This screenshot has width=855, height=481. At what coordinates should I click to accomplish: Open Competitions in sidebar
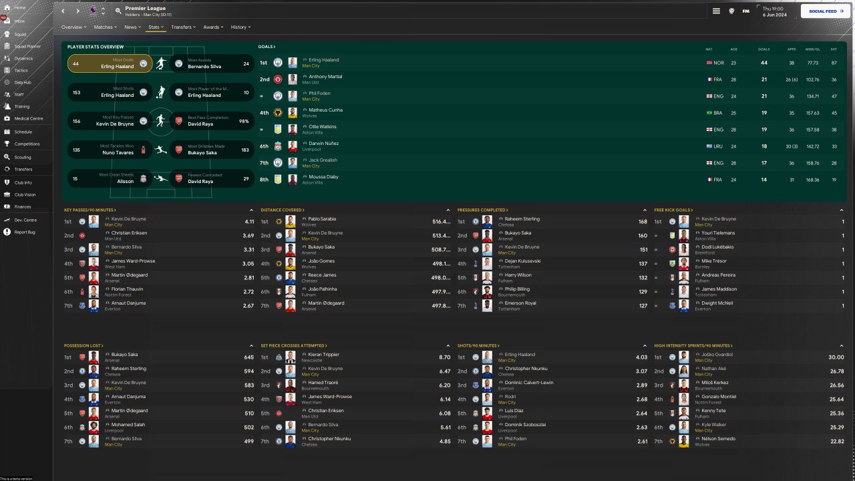pyautogui.click(x=27, y=144)
